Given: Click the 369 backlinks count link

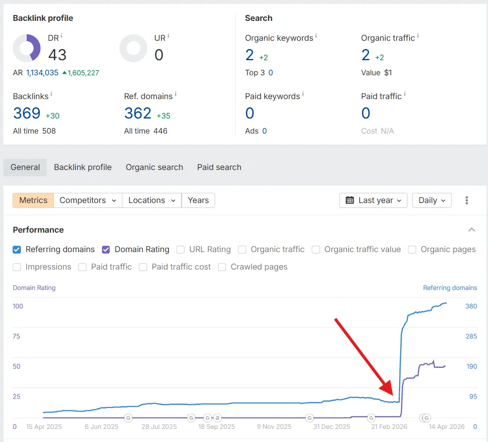Looking at the screenshot, I should tap(27, 113).
